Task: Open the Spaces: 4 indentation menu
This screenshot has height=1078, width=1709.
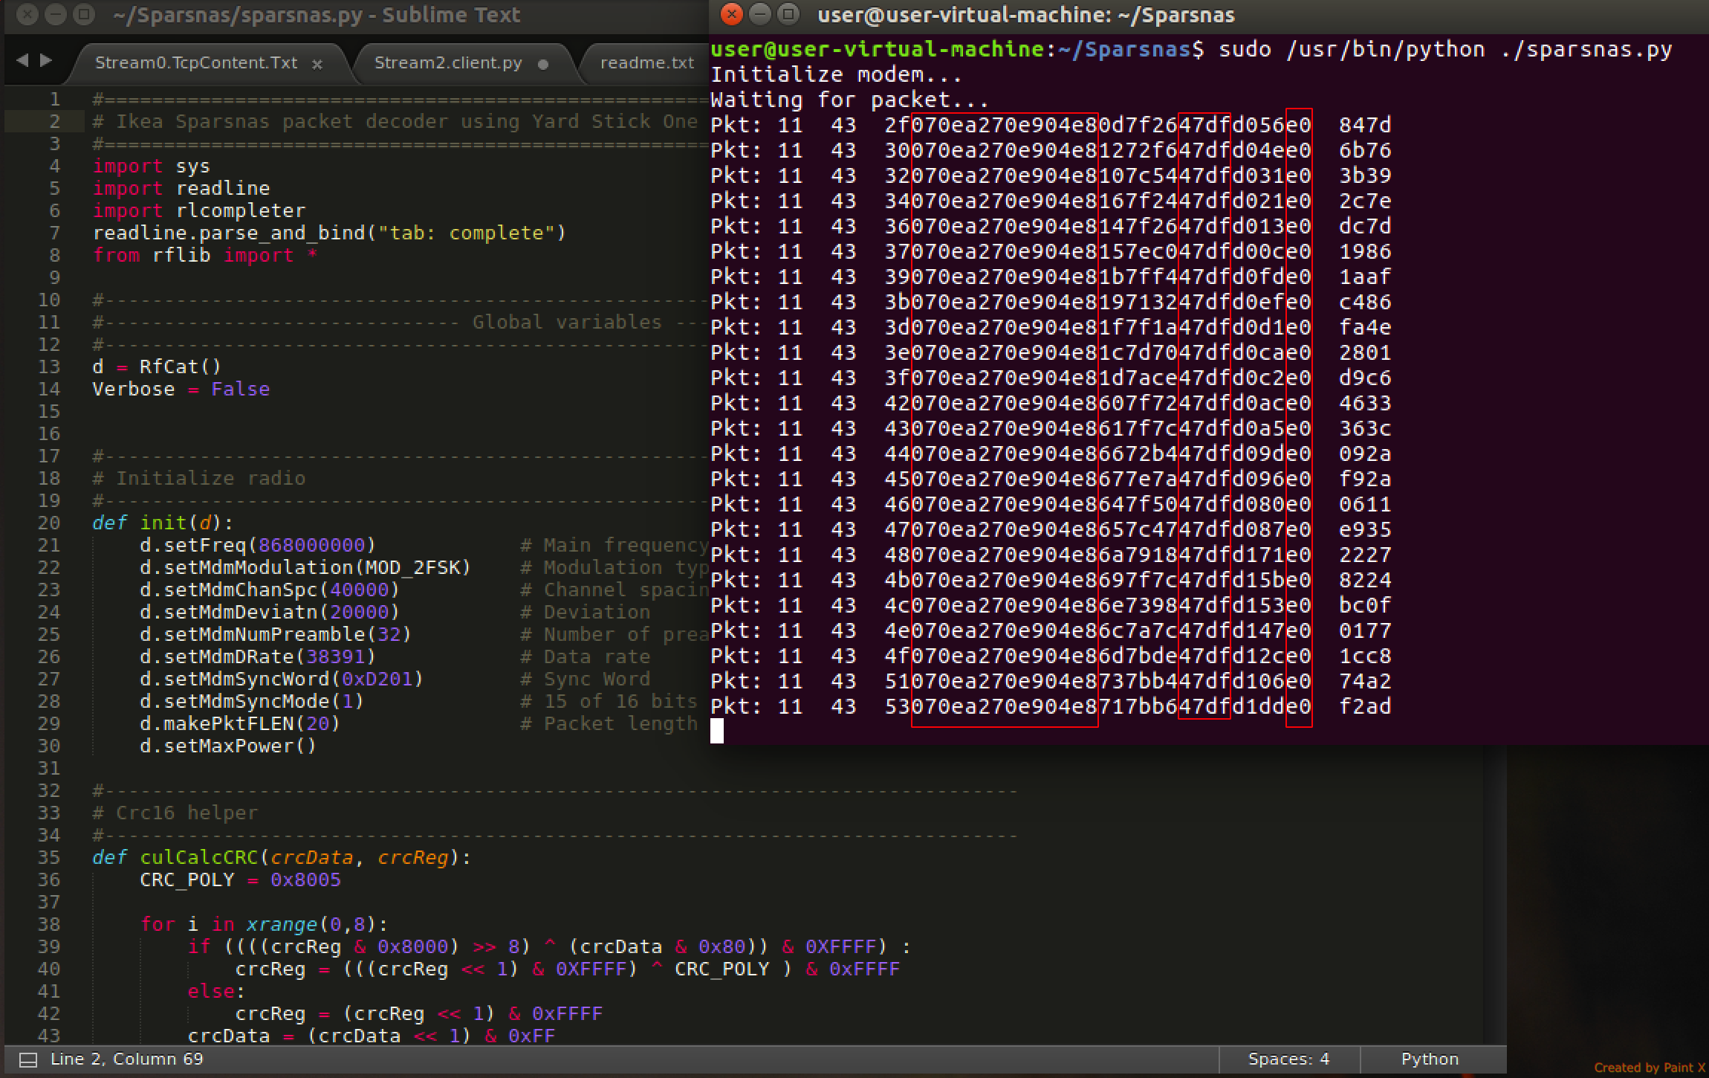Action: pyautogui.click(x=1288, y=1059)
